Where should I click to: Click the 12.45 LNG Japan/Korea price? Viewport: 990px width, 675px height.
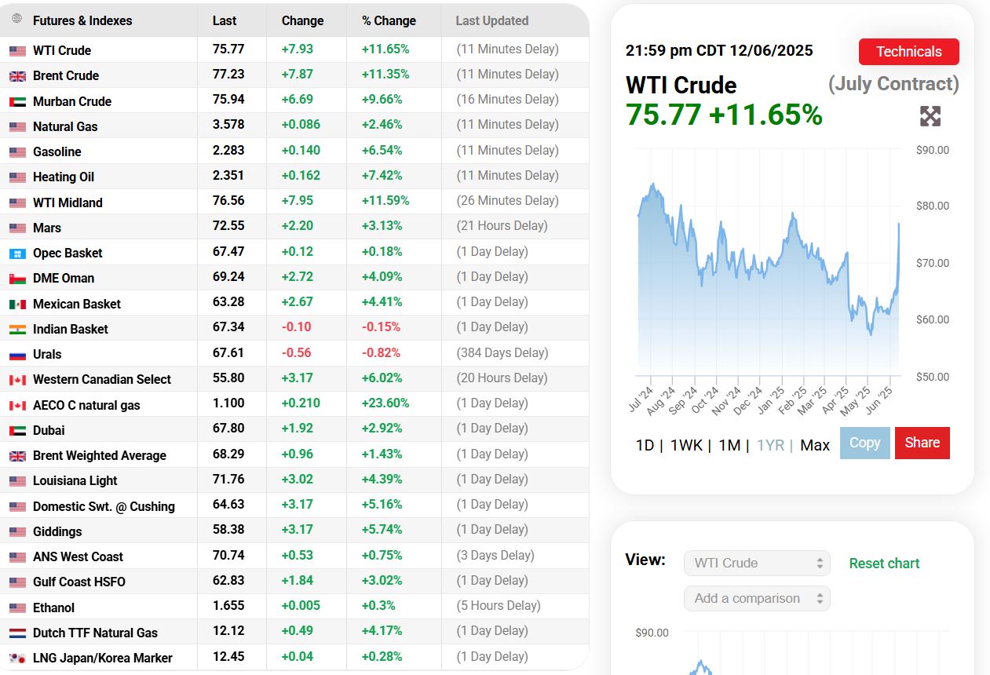228,656
